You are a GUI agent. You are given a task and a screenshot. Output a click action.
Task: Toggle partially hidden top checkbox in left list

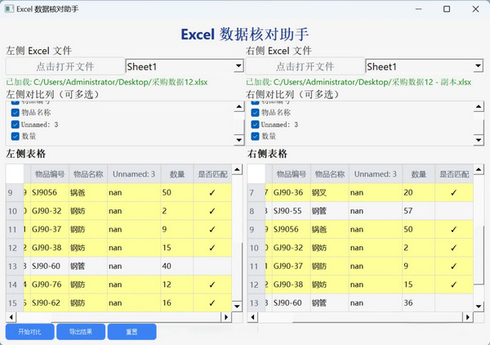pyautogui.click(x=16, y=102)
